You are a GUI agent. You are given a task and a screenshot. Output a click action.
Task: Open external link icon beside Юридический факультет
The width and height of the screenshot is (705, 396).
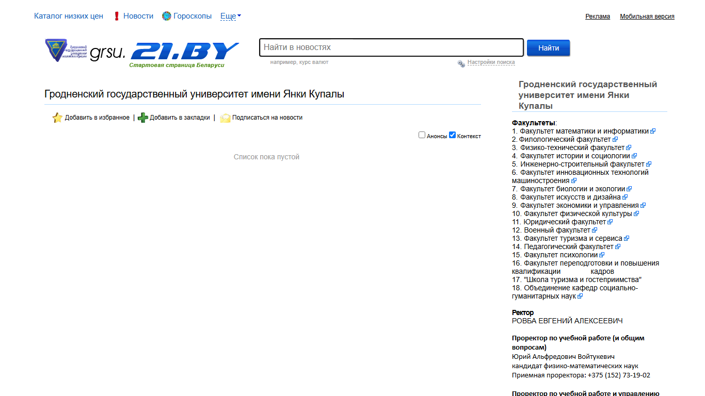[611, 222]
